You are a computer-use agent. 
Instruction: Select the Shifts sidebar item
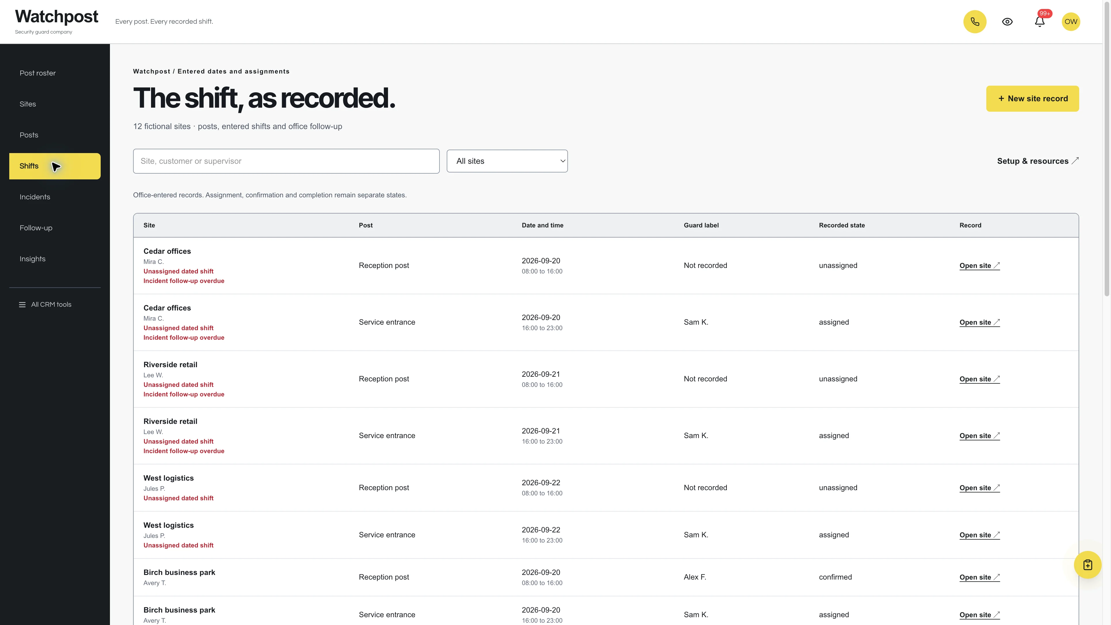(x=55, y=166)
